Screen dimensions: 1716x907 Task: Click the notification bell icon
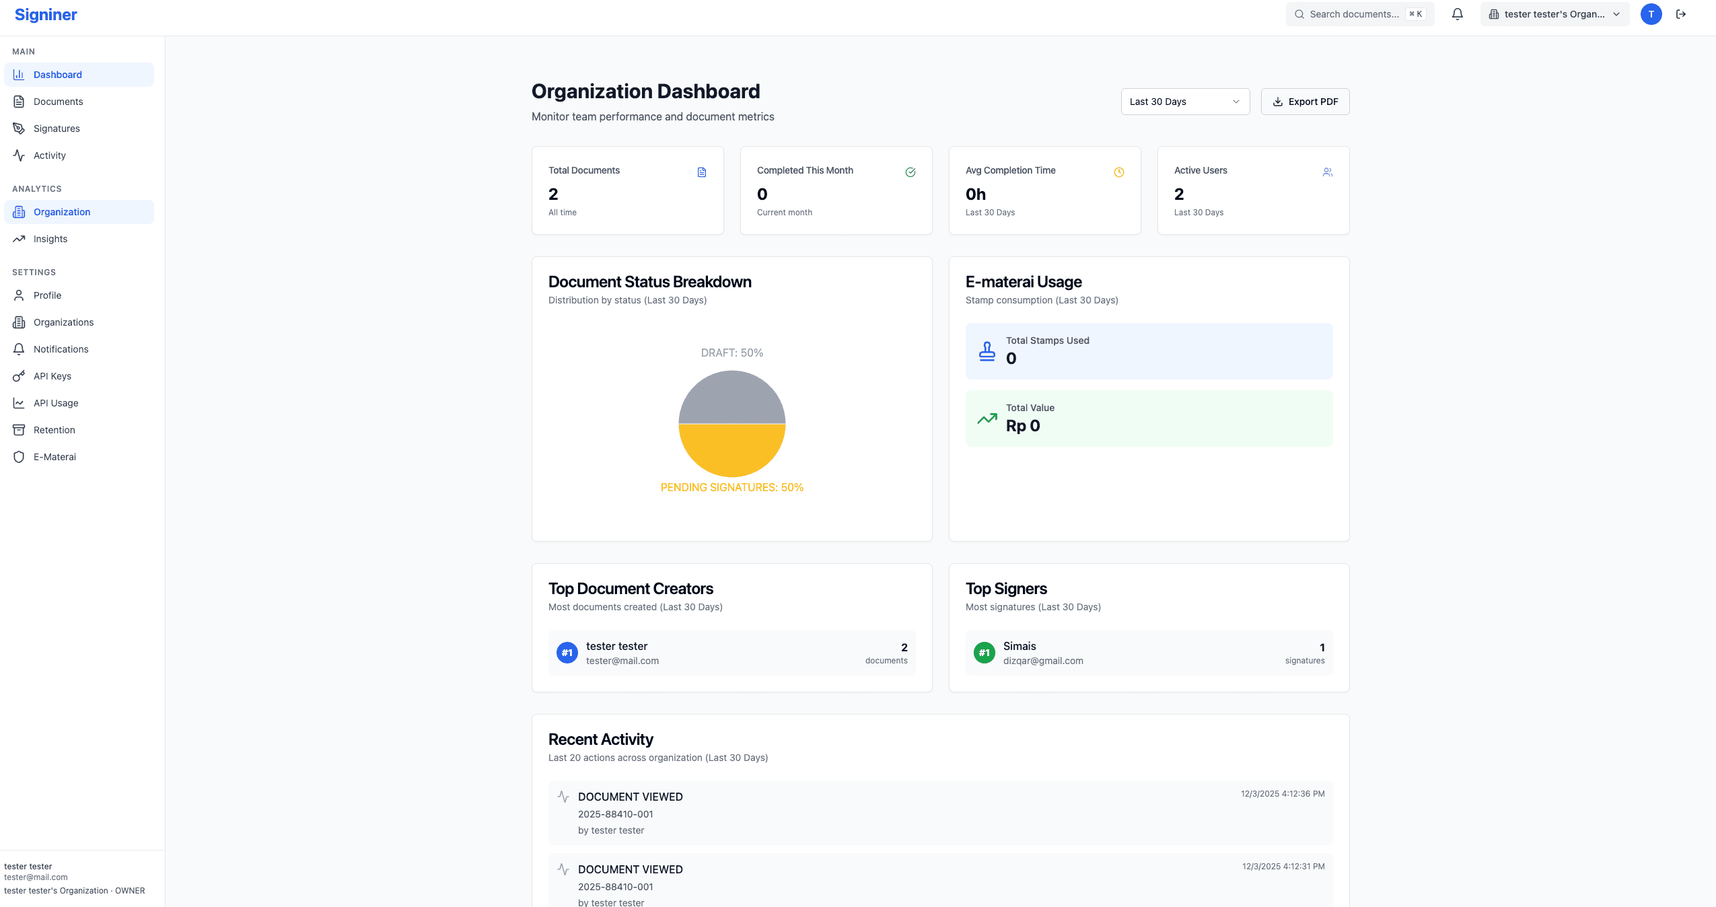(x=1457, y=13)
